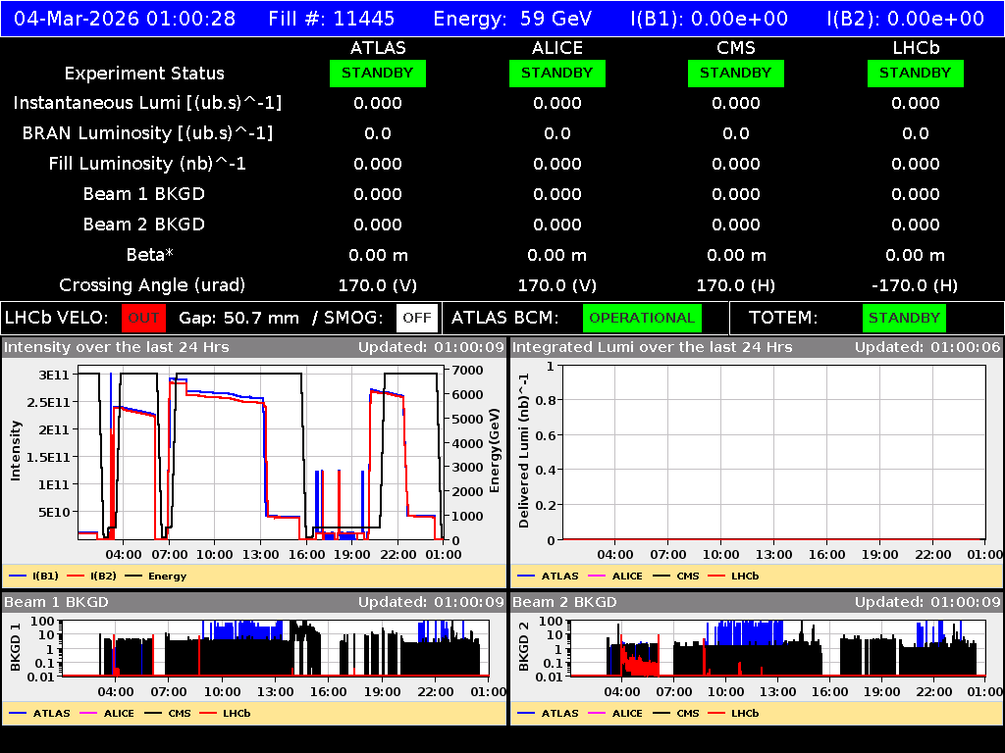The height and width of the screenshot is (753, 1005).
Task: Click the Crossing Angle value for CMS
Action: pyautogui.click(x=735, y=284)
